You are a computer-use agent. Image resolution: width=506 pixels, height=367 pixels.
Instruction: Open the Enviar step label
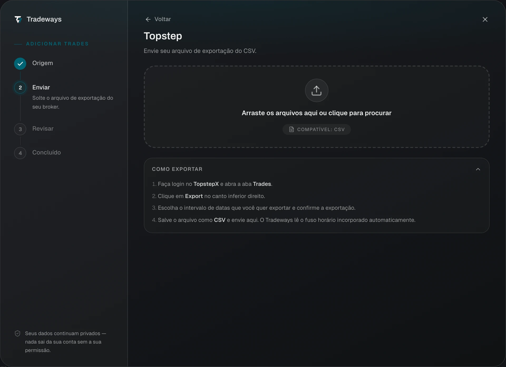click(x=41, y=87)
